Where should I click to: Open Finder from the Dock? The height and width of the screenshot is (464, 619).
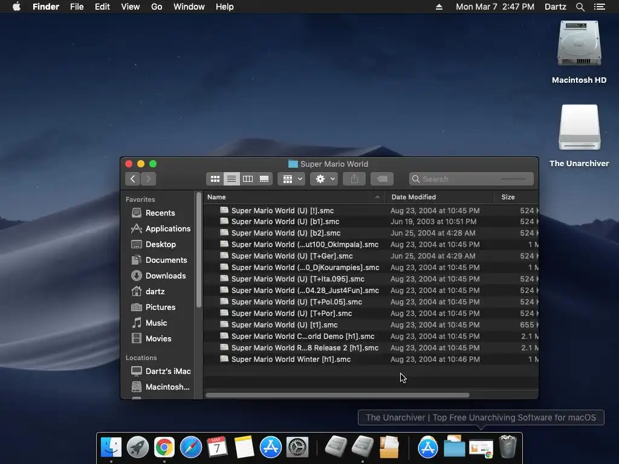[111, 447]
